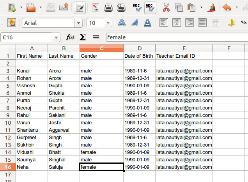Toggle AutoSpellcheck button
The height and width of the screenshot is (182, 248).
150,7
